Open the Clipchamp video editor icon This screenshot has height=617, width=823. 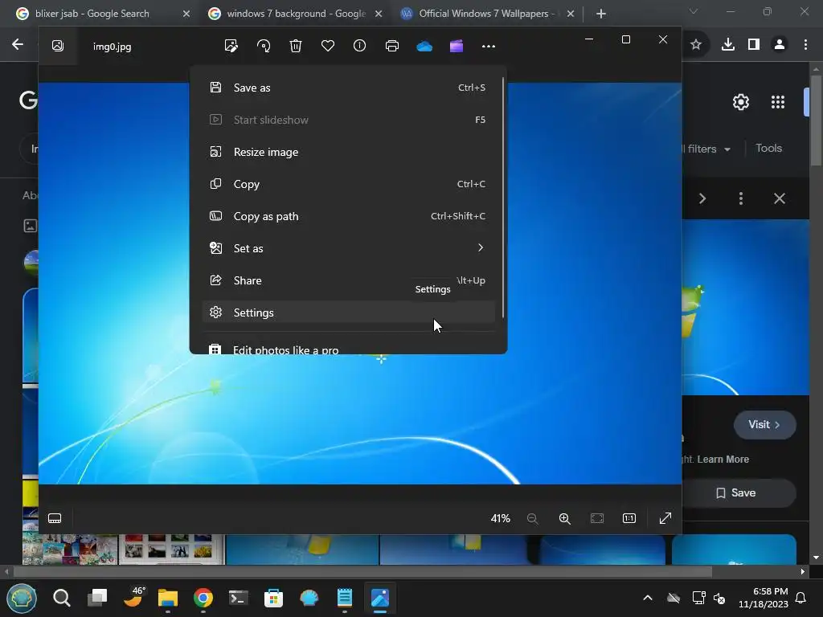click(x=457, y=46)
